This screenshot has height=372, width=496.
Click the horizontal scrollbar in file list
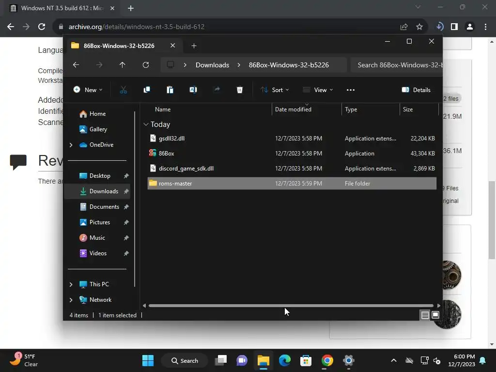point(291,306)
